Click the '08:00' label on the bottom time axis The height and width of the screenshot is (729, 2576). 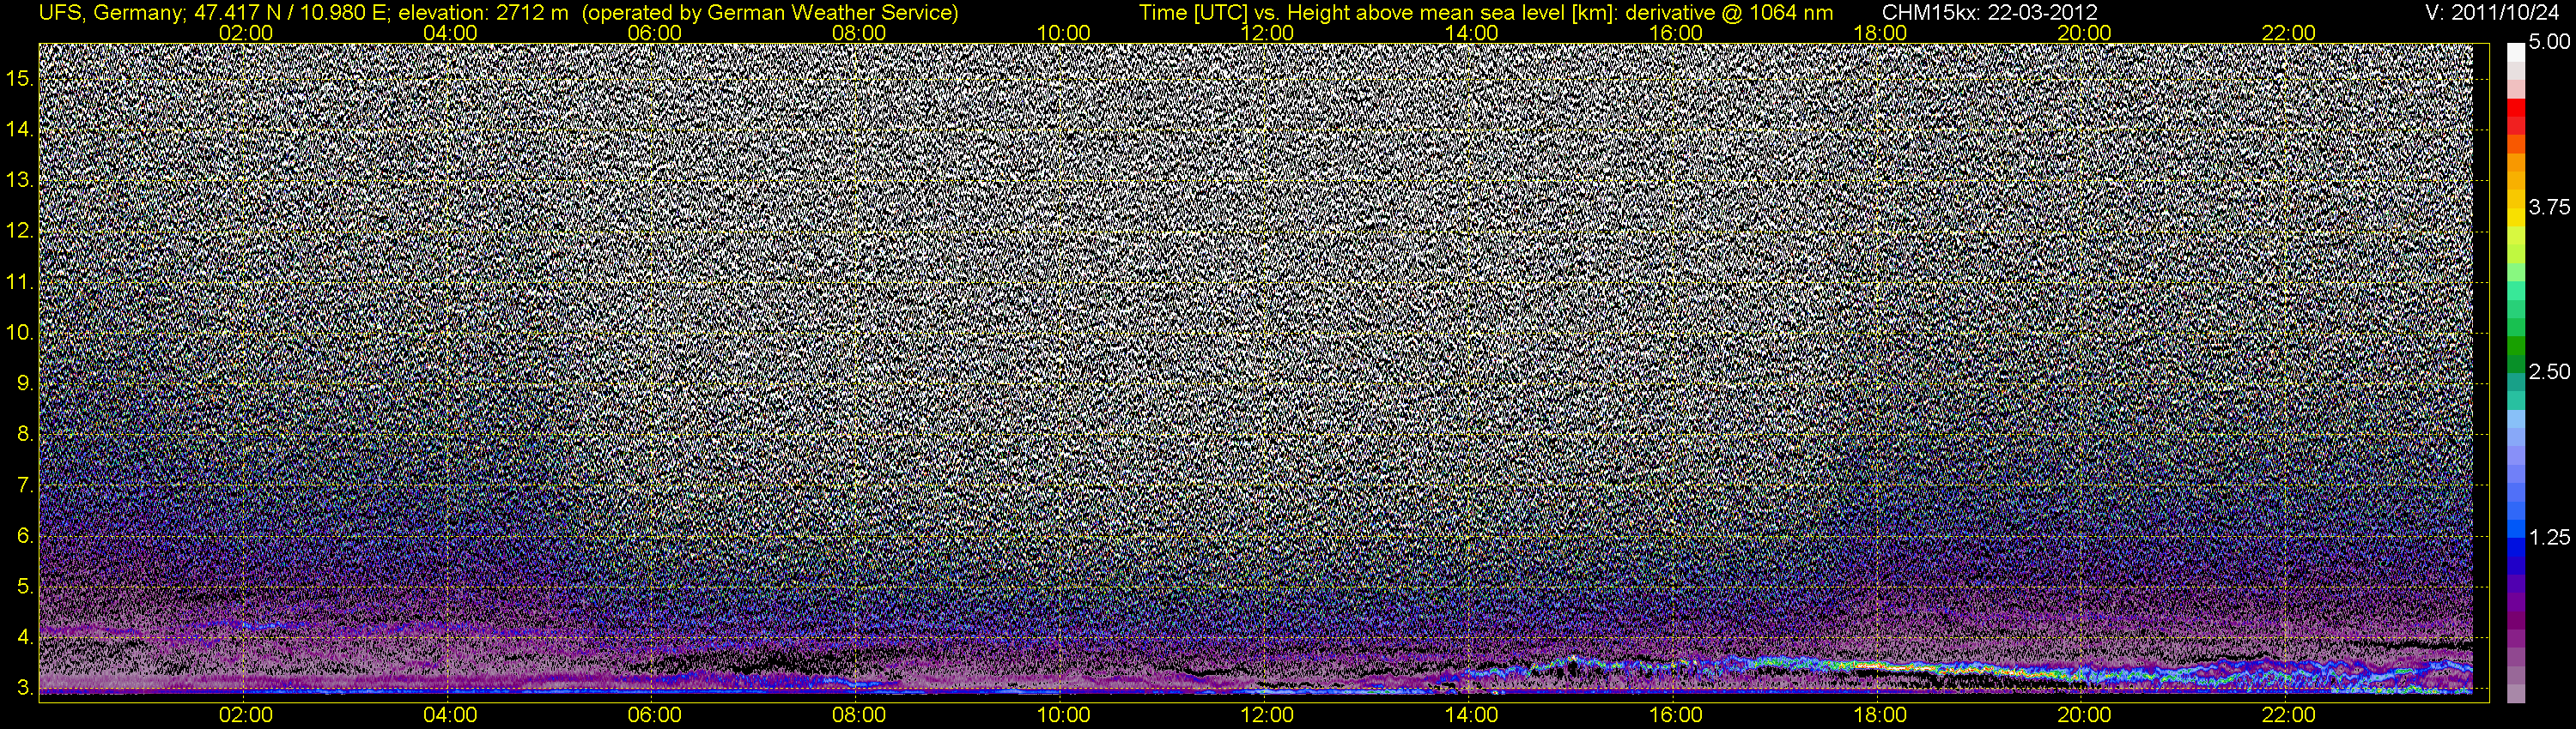[x=859, y=715]
